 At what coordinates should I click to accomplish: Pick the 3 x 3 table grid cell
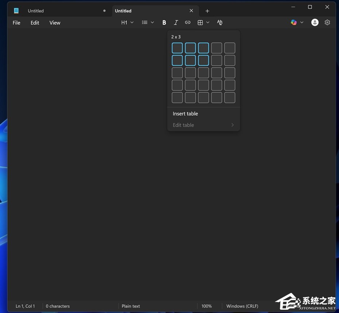tap(203, 73)
